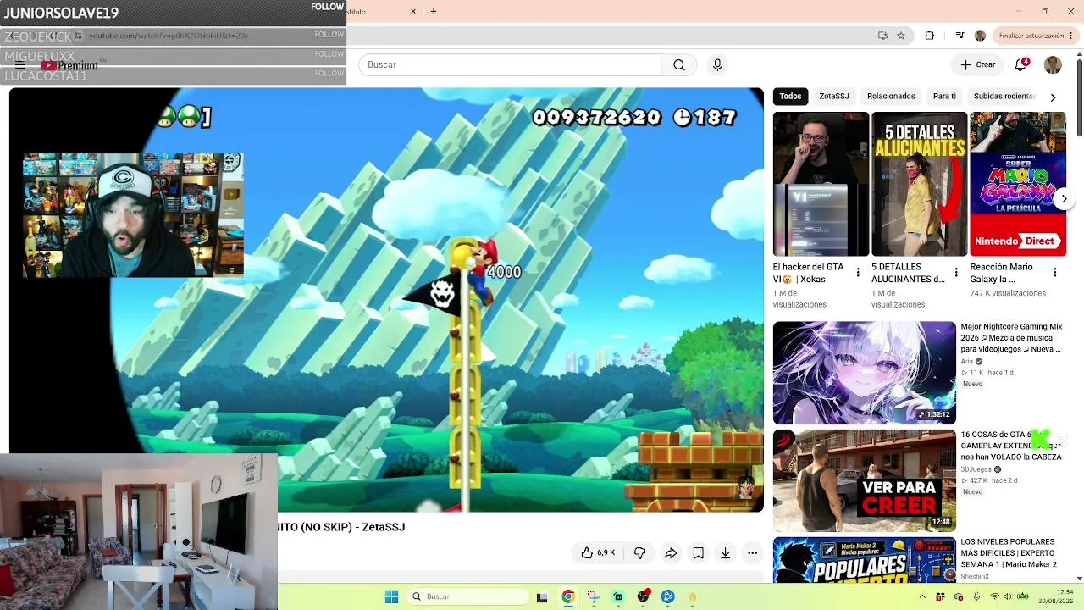Like the video with 6,9 K likes
The width and height of the screenshot is (1084, 610).
click(x=598, y=553)
